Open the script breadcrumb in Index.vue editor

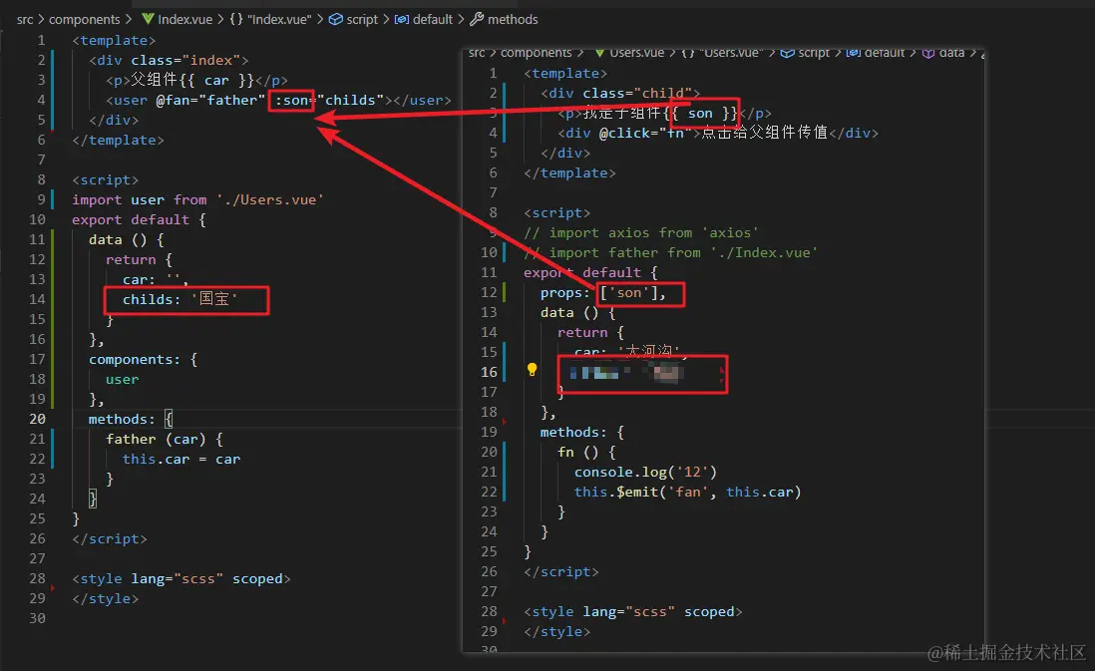pos(362,20)
